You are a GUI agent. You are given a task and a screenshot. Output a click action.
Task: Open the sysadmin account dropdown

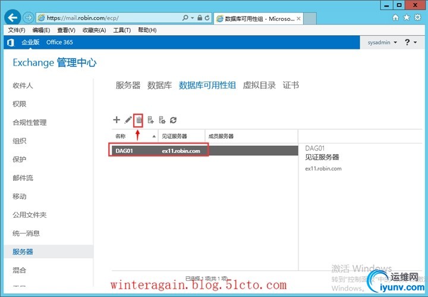(x=382, y=42)
